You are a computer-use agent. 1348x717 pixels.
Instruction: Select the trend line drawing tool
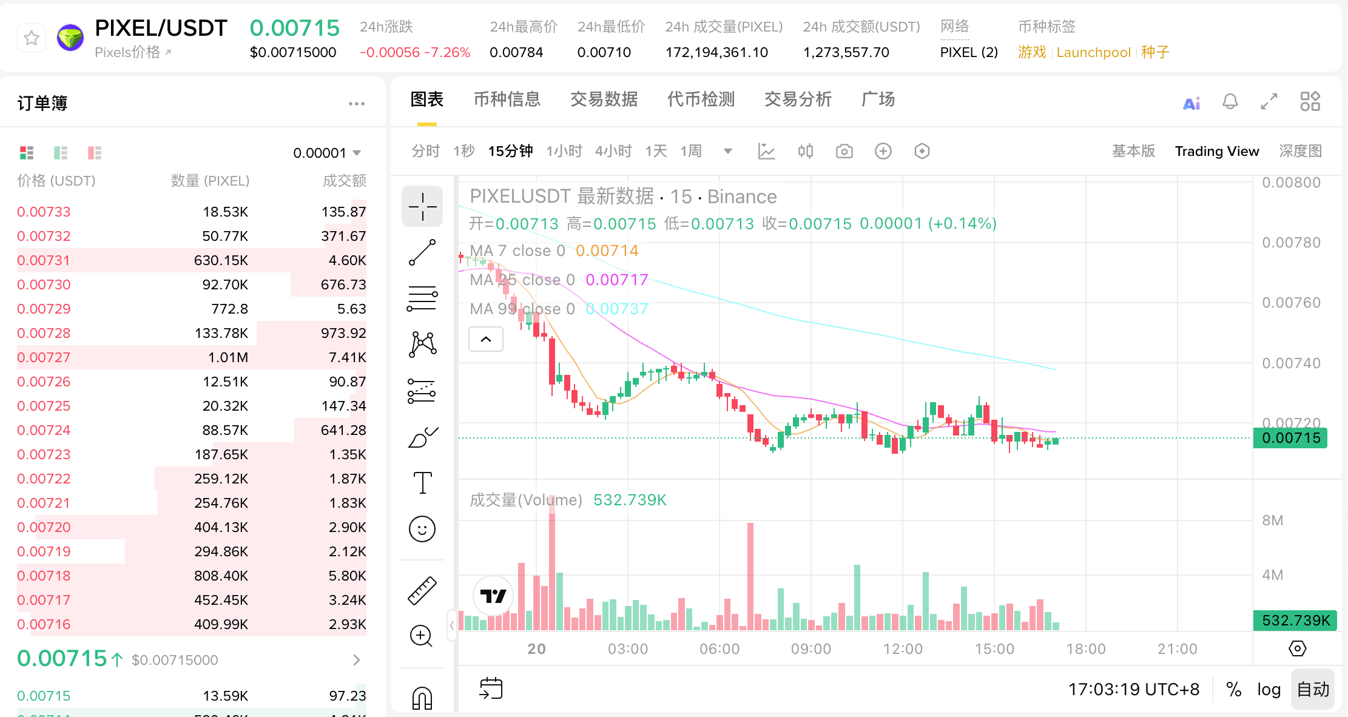tap(422, 252)
